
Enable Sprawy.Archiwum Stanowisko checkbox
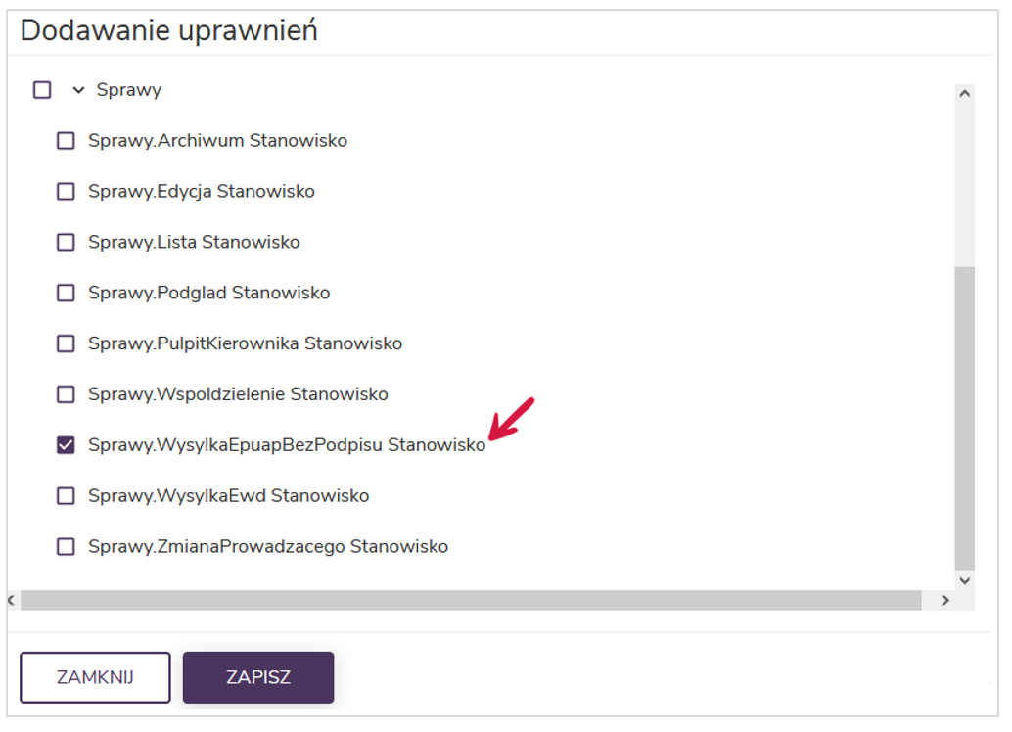click(66, 141)
